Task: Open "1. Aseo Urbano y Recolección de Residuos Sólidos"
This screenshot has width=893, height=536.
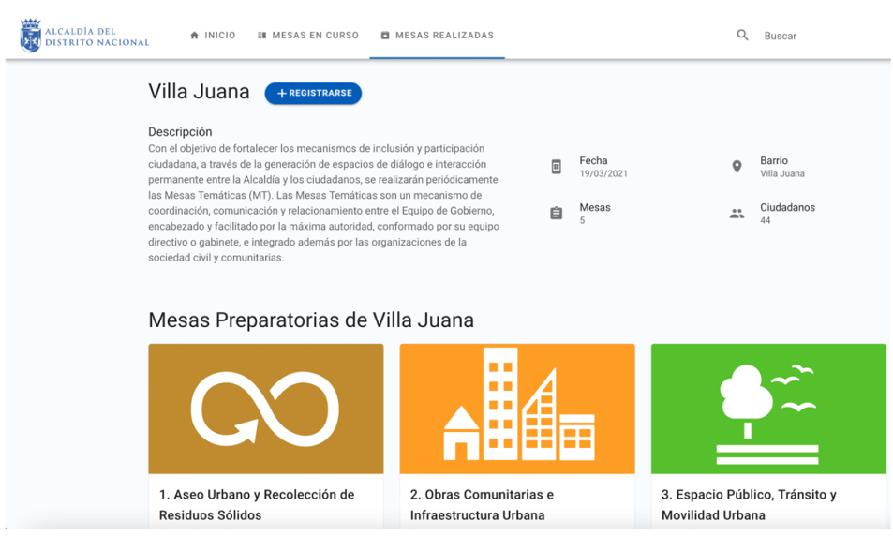Action: [257, 505]
